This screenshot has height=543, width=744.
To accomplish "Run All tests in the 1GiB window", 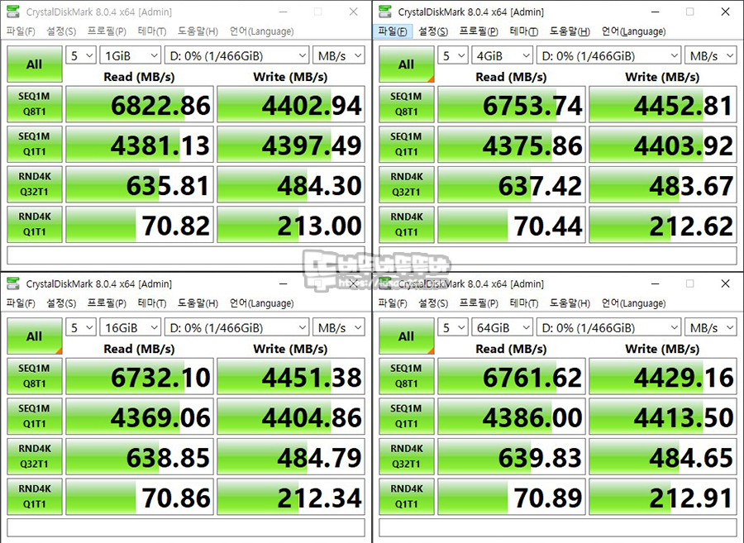I will 34,64.
